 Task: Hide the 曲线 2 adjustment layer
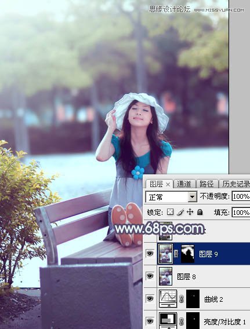pyautogui.click(x=150, y=298)
